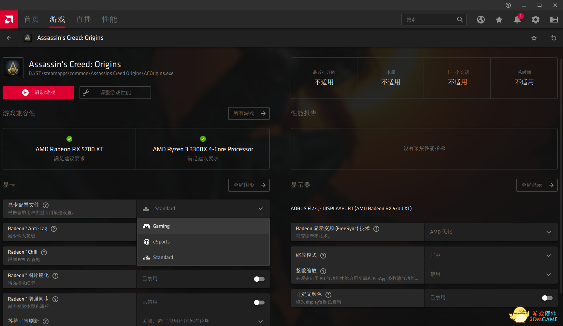Select Standard profile from dropdown list
This screenshot has width=563, height=326.
click(x=203, y=258)
